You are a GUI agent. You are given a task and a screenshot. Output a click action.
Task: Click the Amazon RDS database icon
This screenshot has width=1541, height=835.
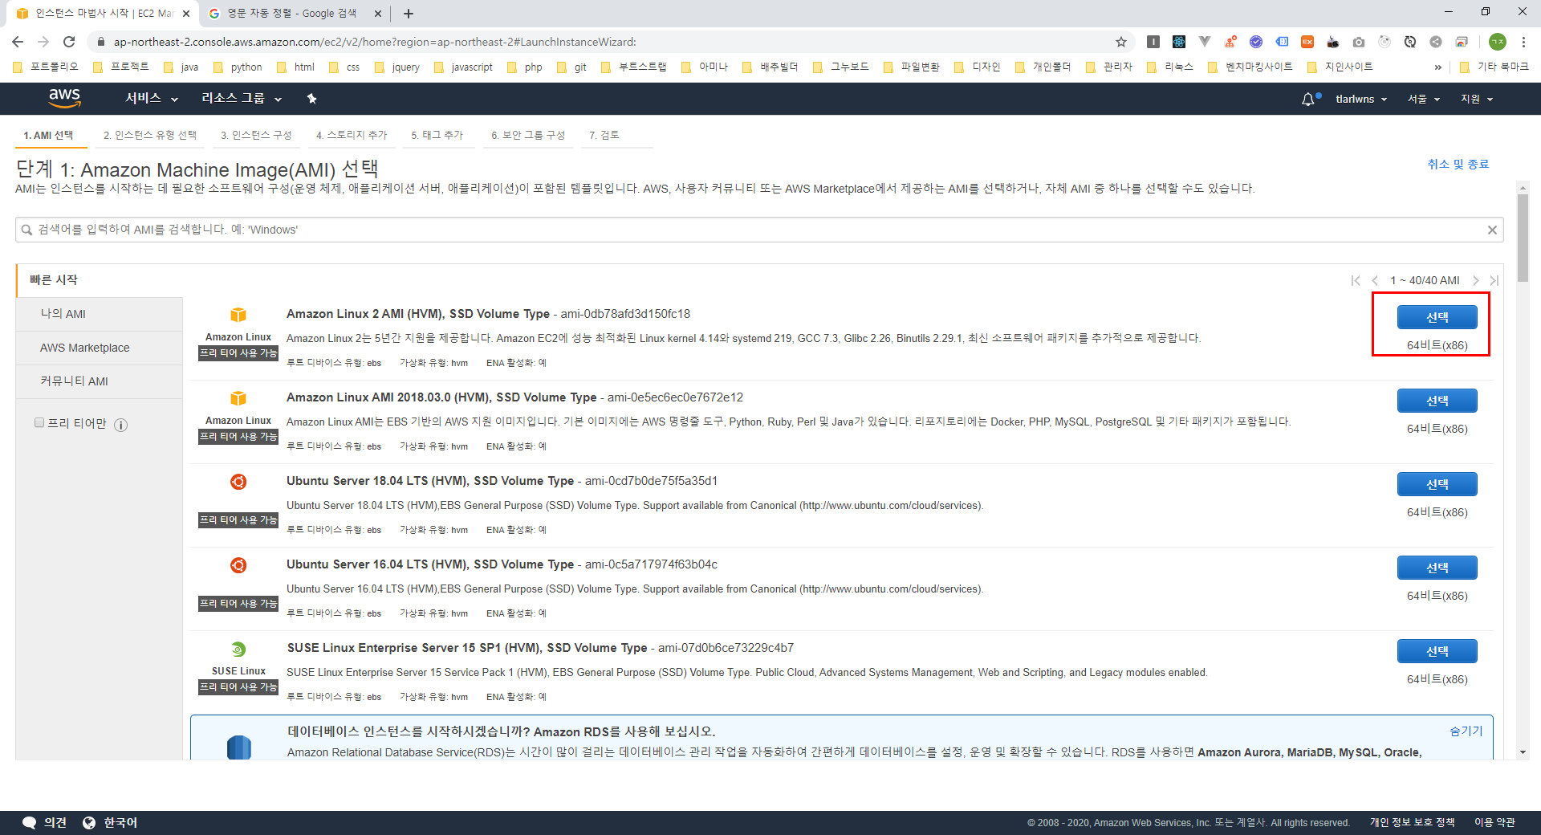click(239, 747)
